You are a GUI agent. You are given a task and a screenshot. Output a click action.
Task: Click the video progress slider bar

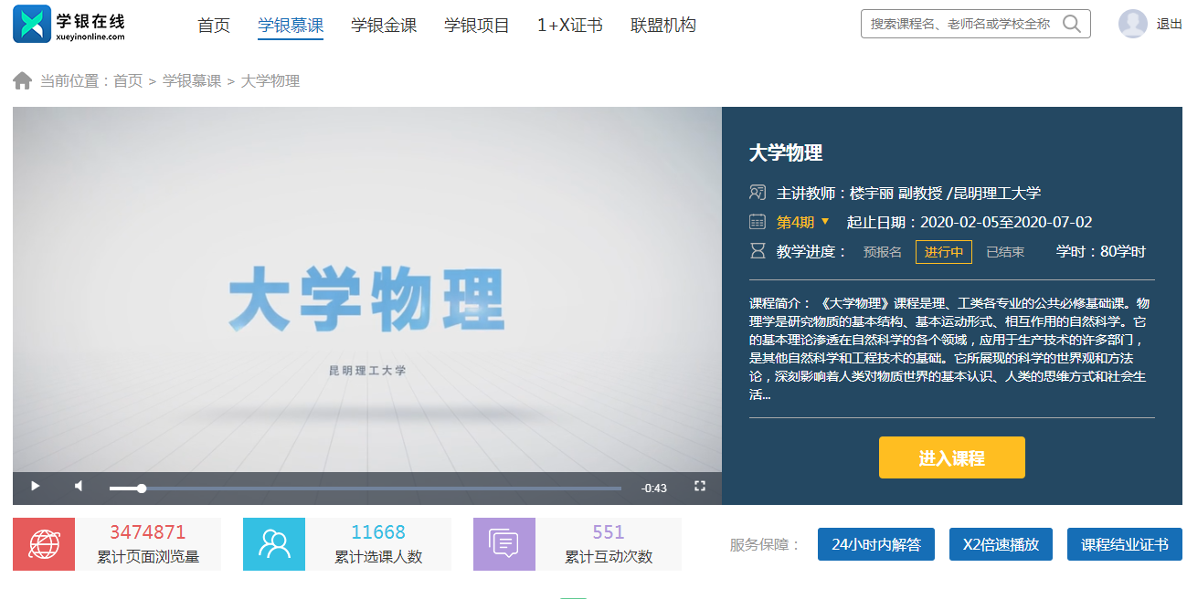point(366,489)
